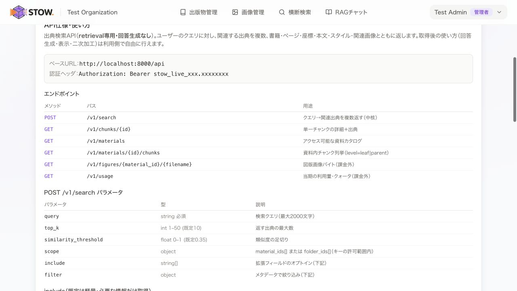Click the Test Admin account name
The height and width of the screenshot is (291, 517).
[450, 12]
